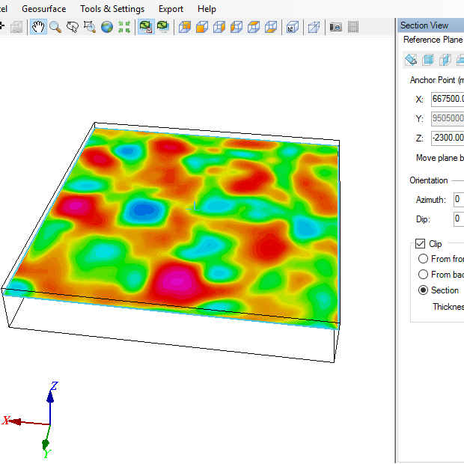The height and width of the screenshot is (464, 464).
Task: Activate the Zoom magnifier tool
Action: (55, 27)
